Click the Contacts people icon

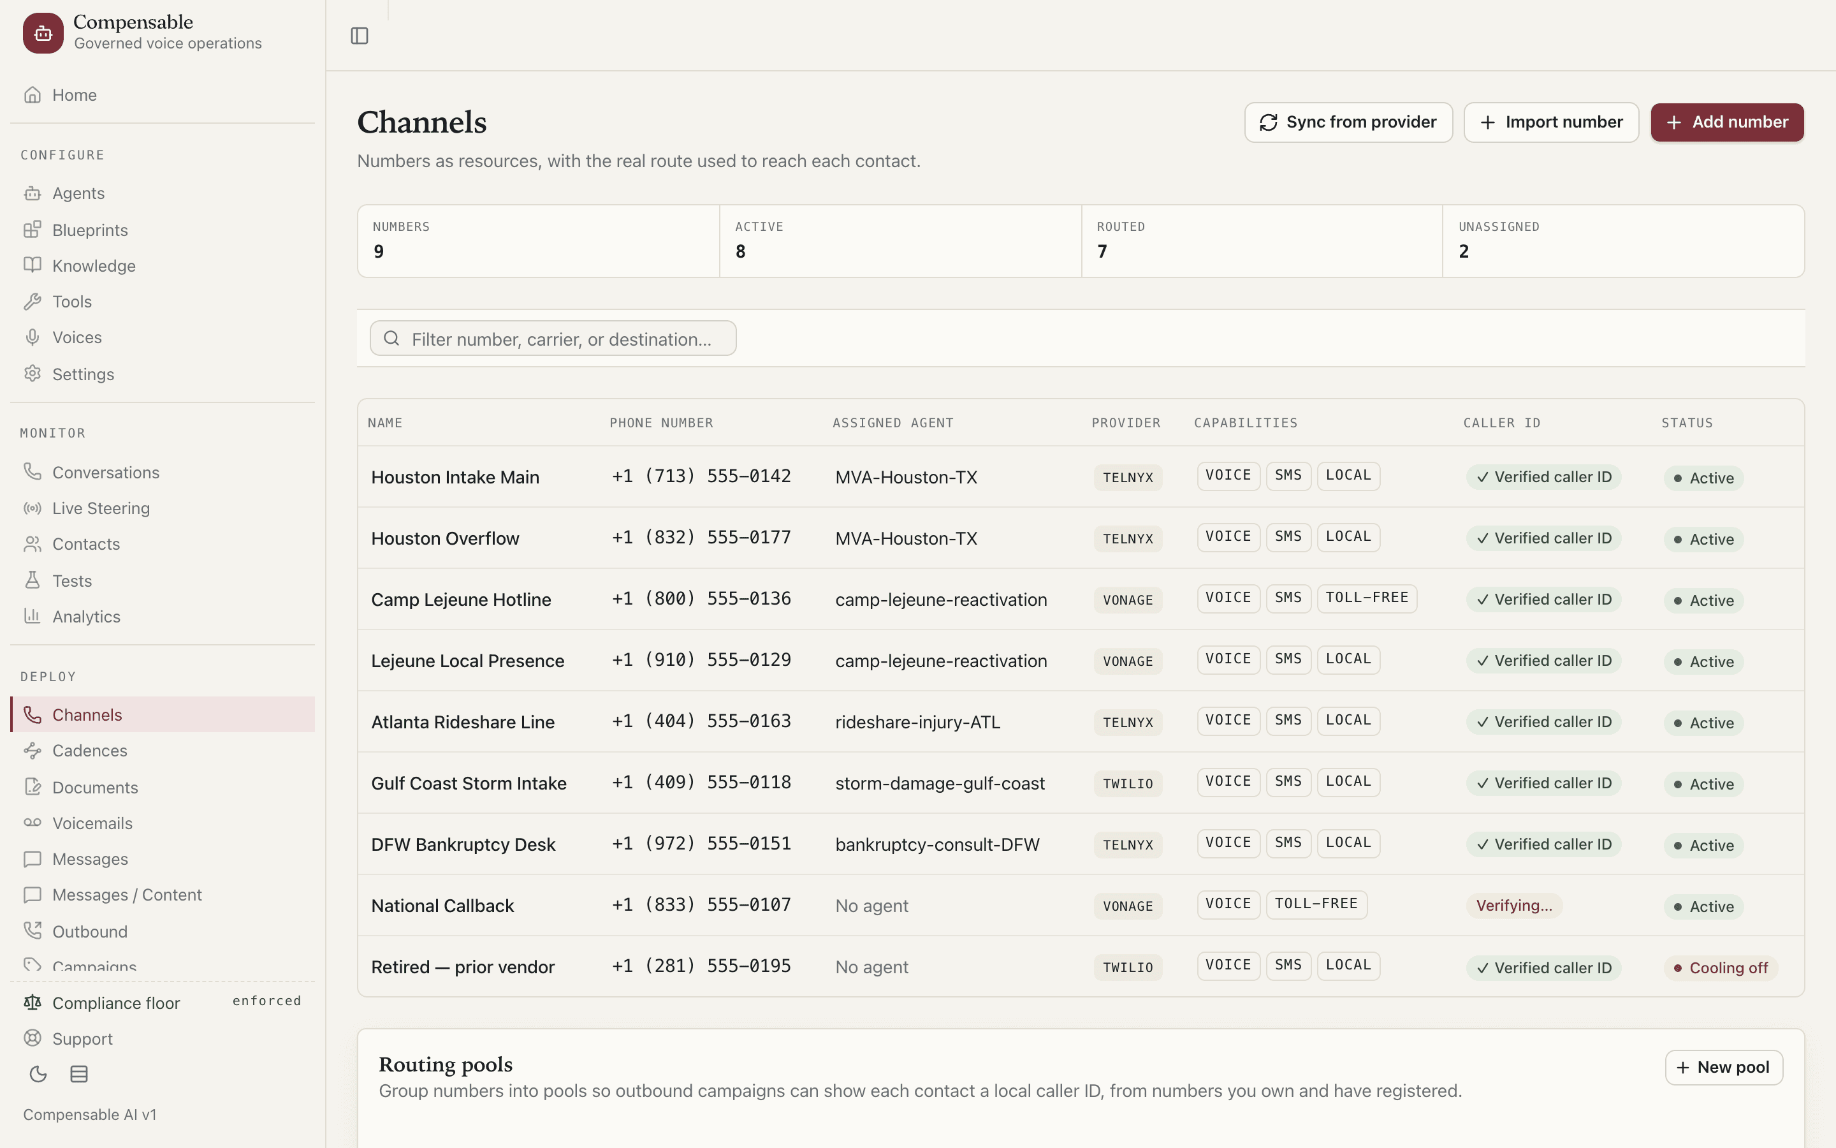tap(32, 543)
